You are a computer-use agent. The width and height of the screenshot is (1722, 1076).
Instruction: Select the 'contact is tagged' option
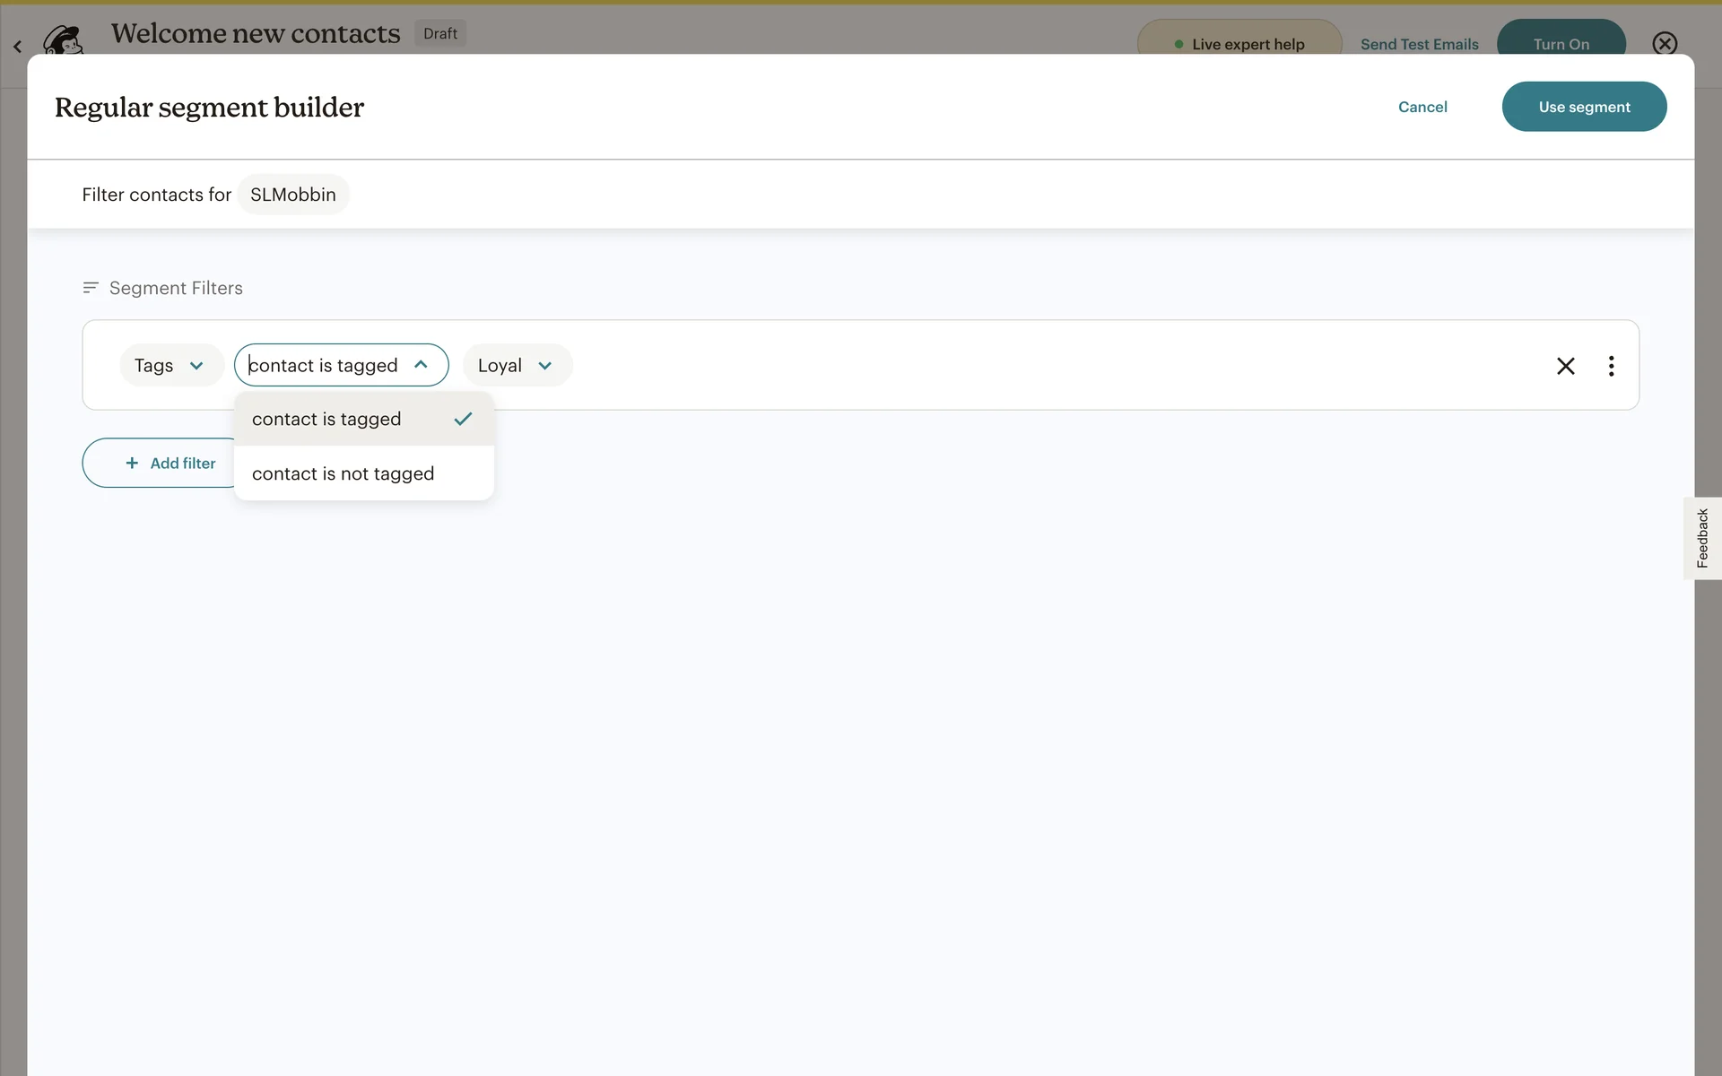[326, 419]
